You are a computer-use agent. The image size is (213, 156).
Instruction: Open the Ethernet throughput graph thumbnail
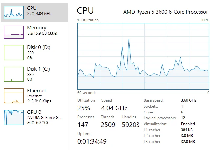pyautogui.click(x=14, y=96)
